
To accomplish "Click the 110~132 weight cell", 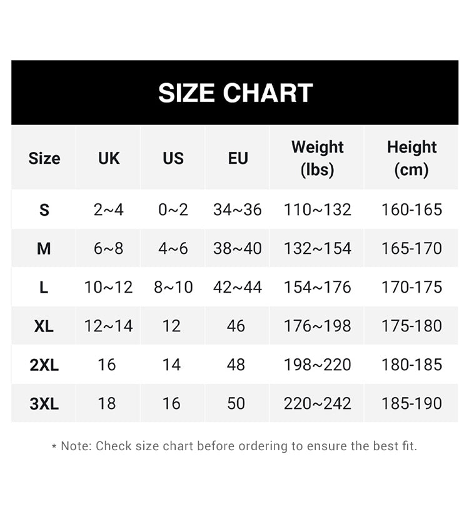I will [x=318, y=210].
